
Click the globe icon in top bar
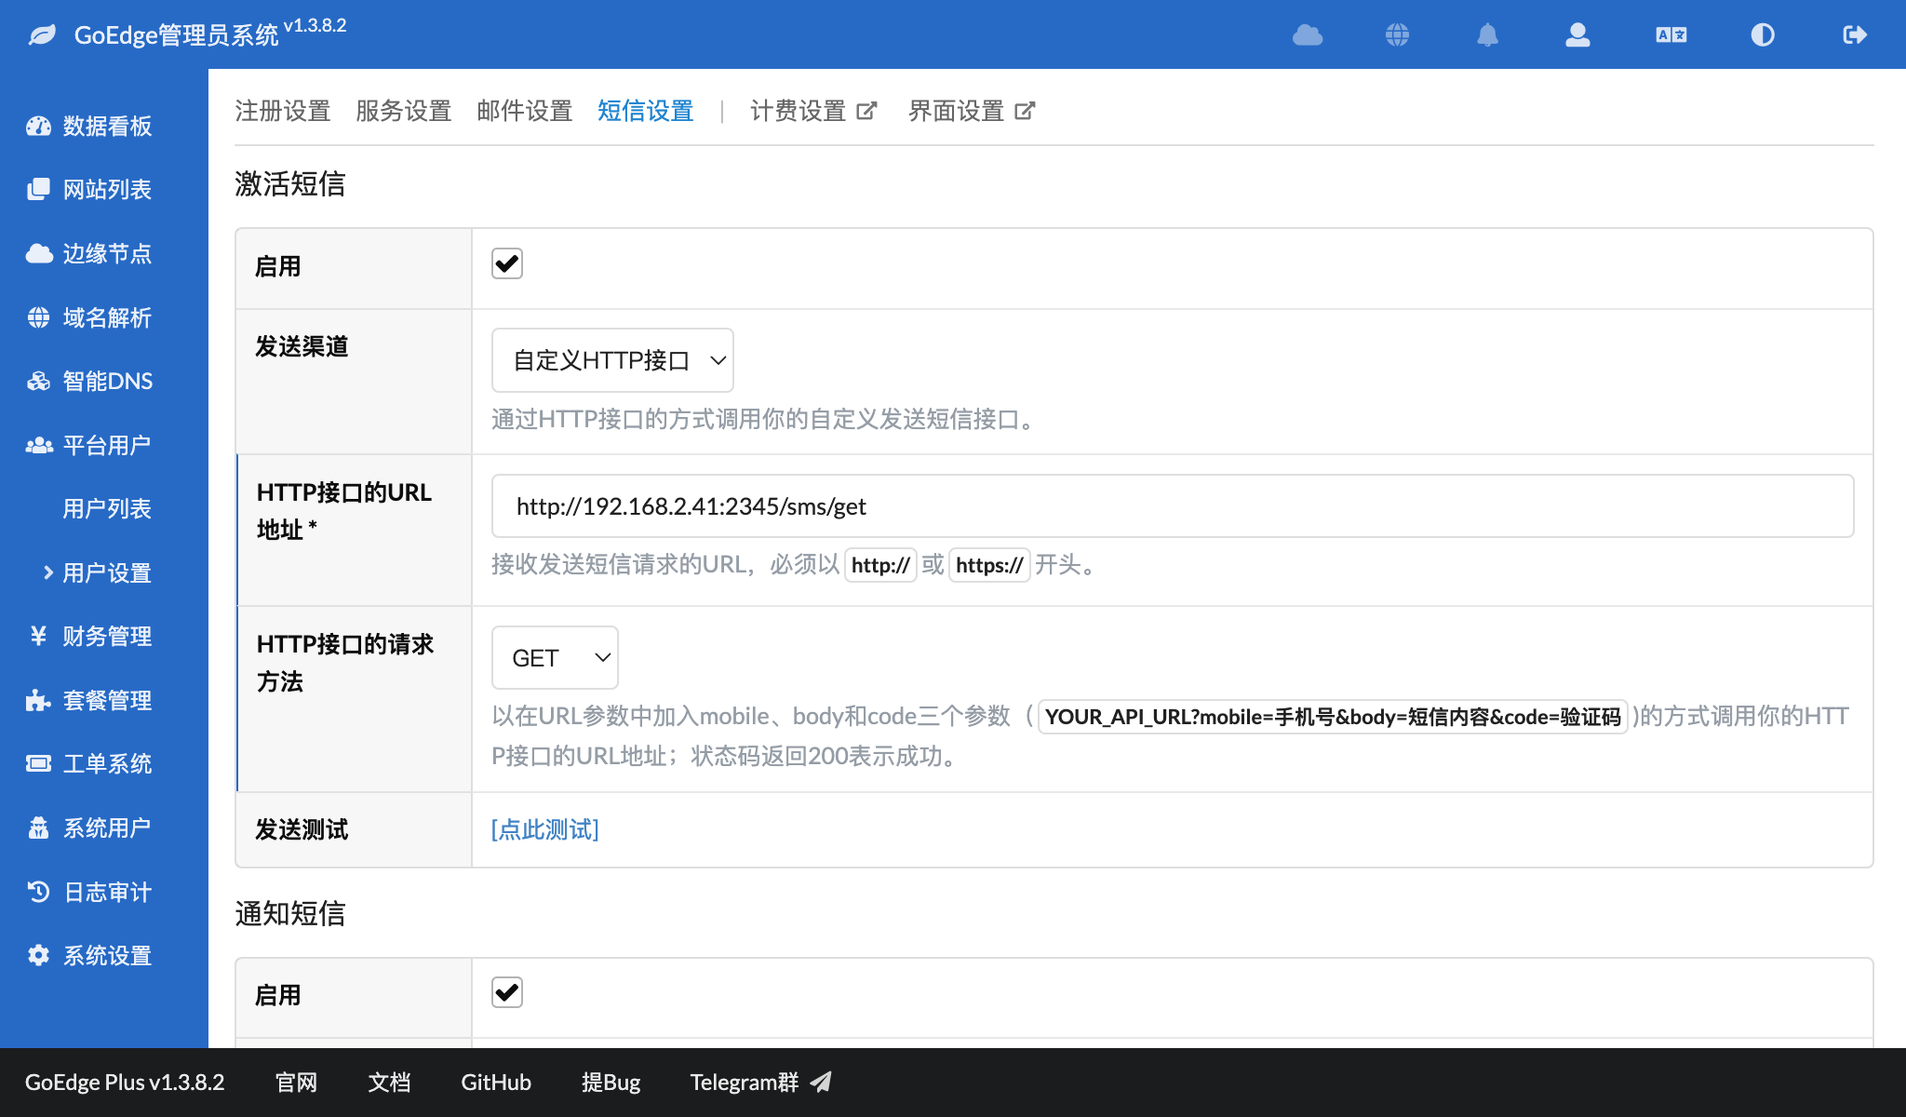(1397, 35)
